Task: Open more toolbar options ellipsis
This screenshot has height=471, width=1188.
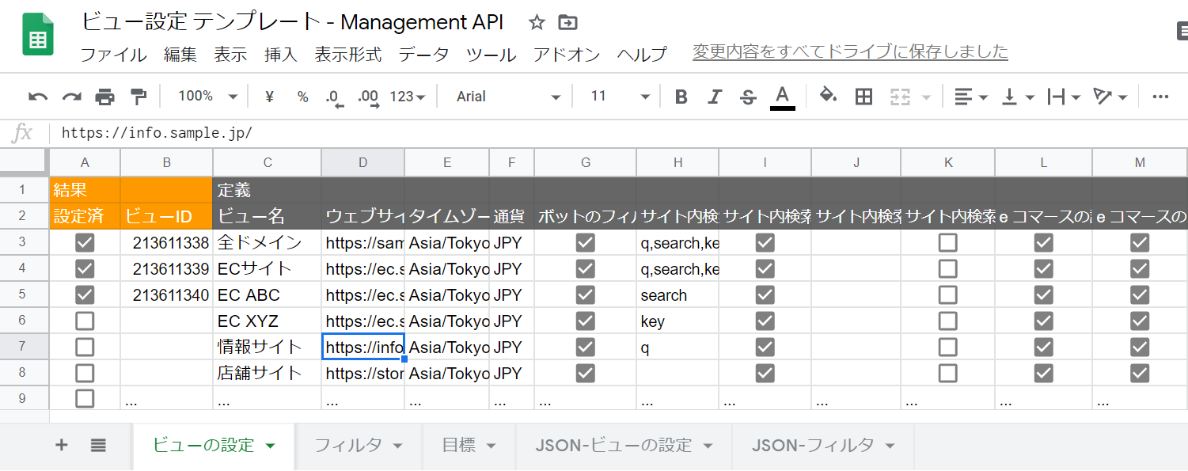Action: coord(1160,97)
